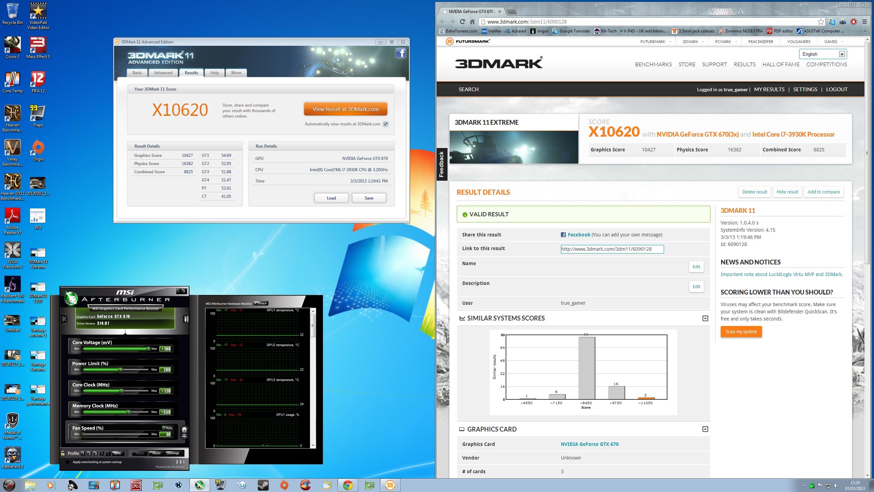Click Scan my system button

coord(741,331)
